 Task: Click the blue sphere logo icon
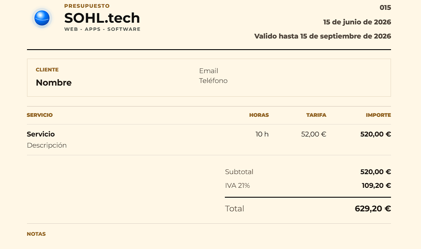coord(42,18)
